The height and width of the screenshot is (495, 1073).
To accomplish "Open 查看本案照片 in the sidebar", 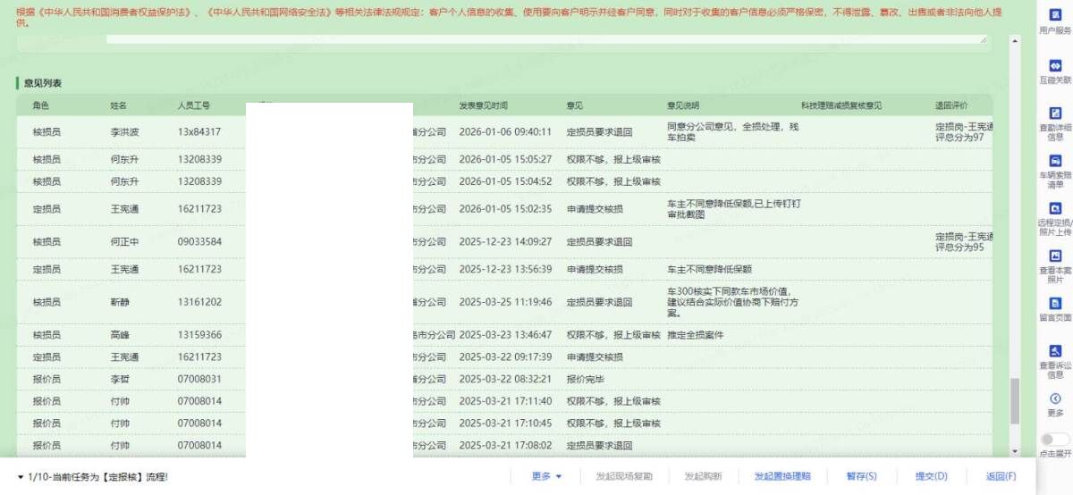I will (x=1055, y=256).
